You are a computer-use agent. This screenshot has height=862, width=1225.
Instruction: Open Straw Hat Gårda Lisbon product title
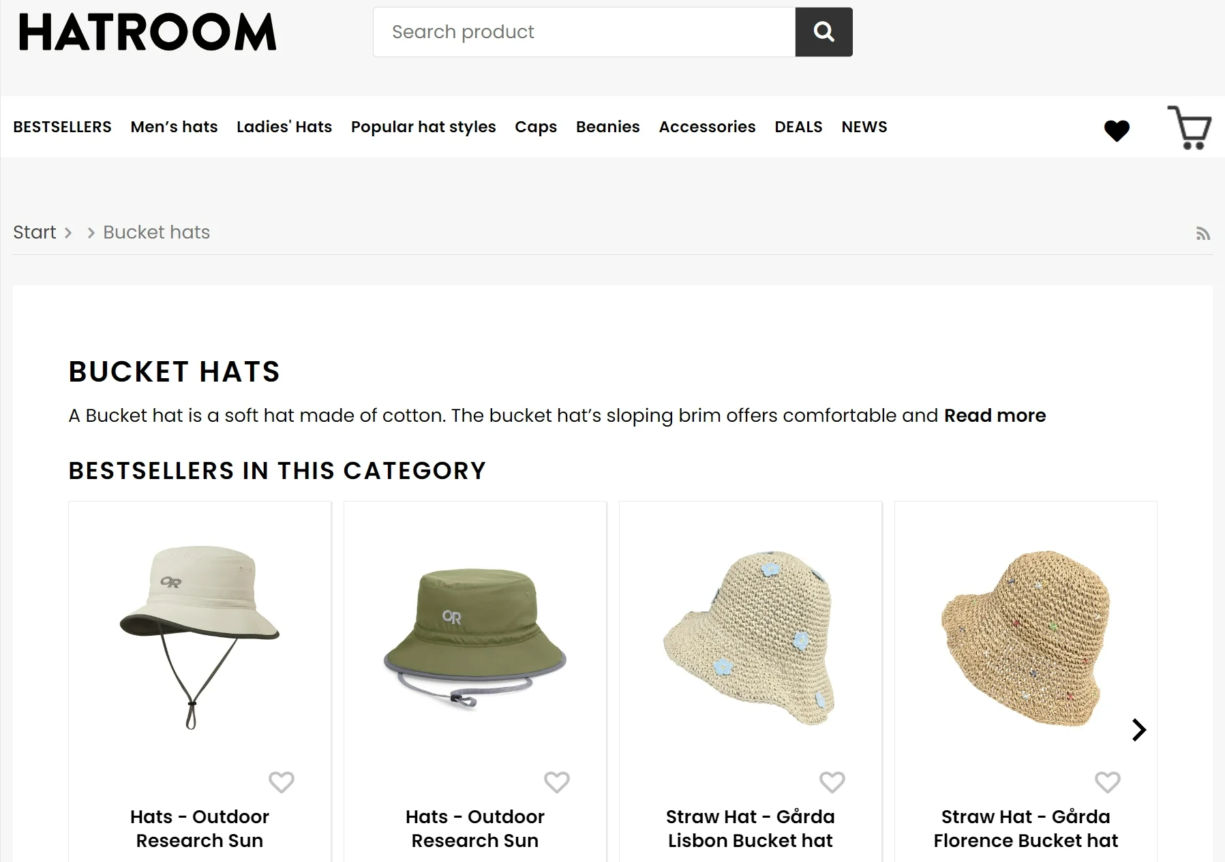tap(750, 828)
